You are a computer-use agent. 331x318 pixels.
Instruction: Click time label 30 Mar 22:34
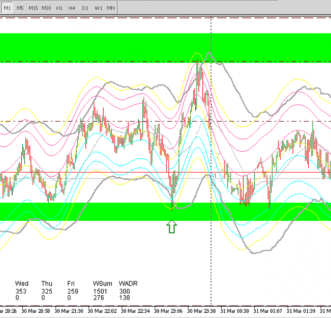pos(136,311)
